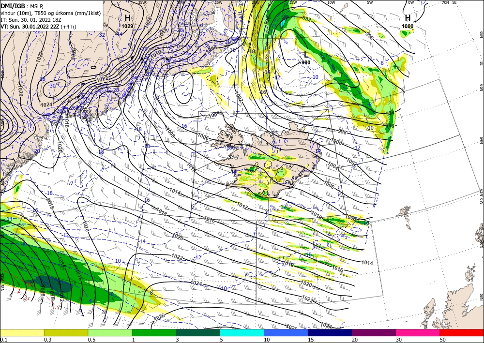Click the legend value '0.1'

point(3,340)
